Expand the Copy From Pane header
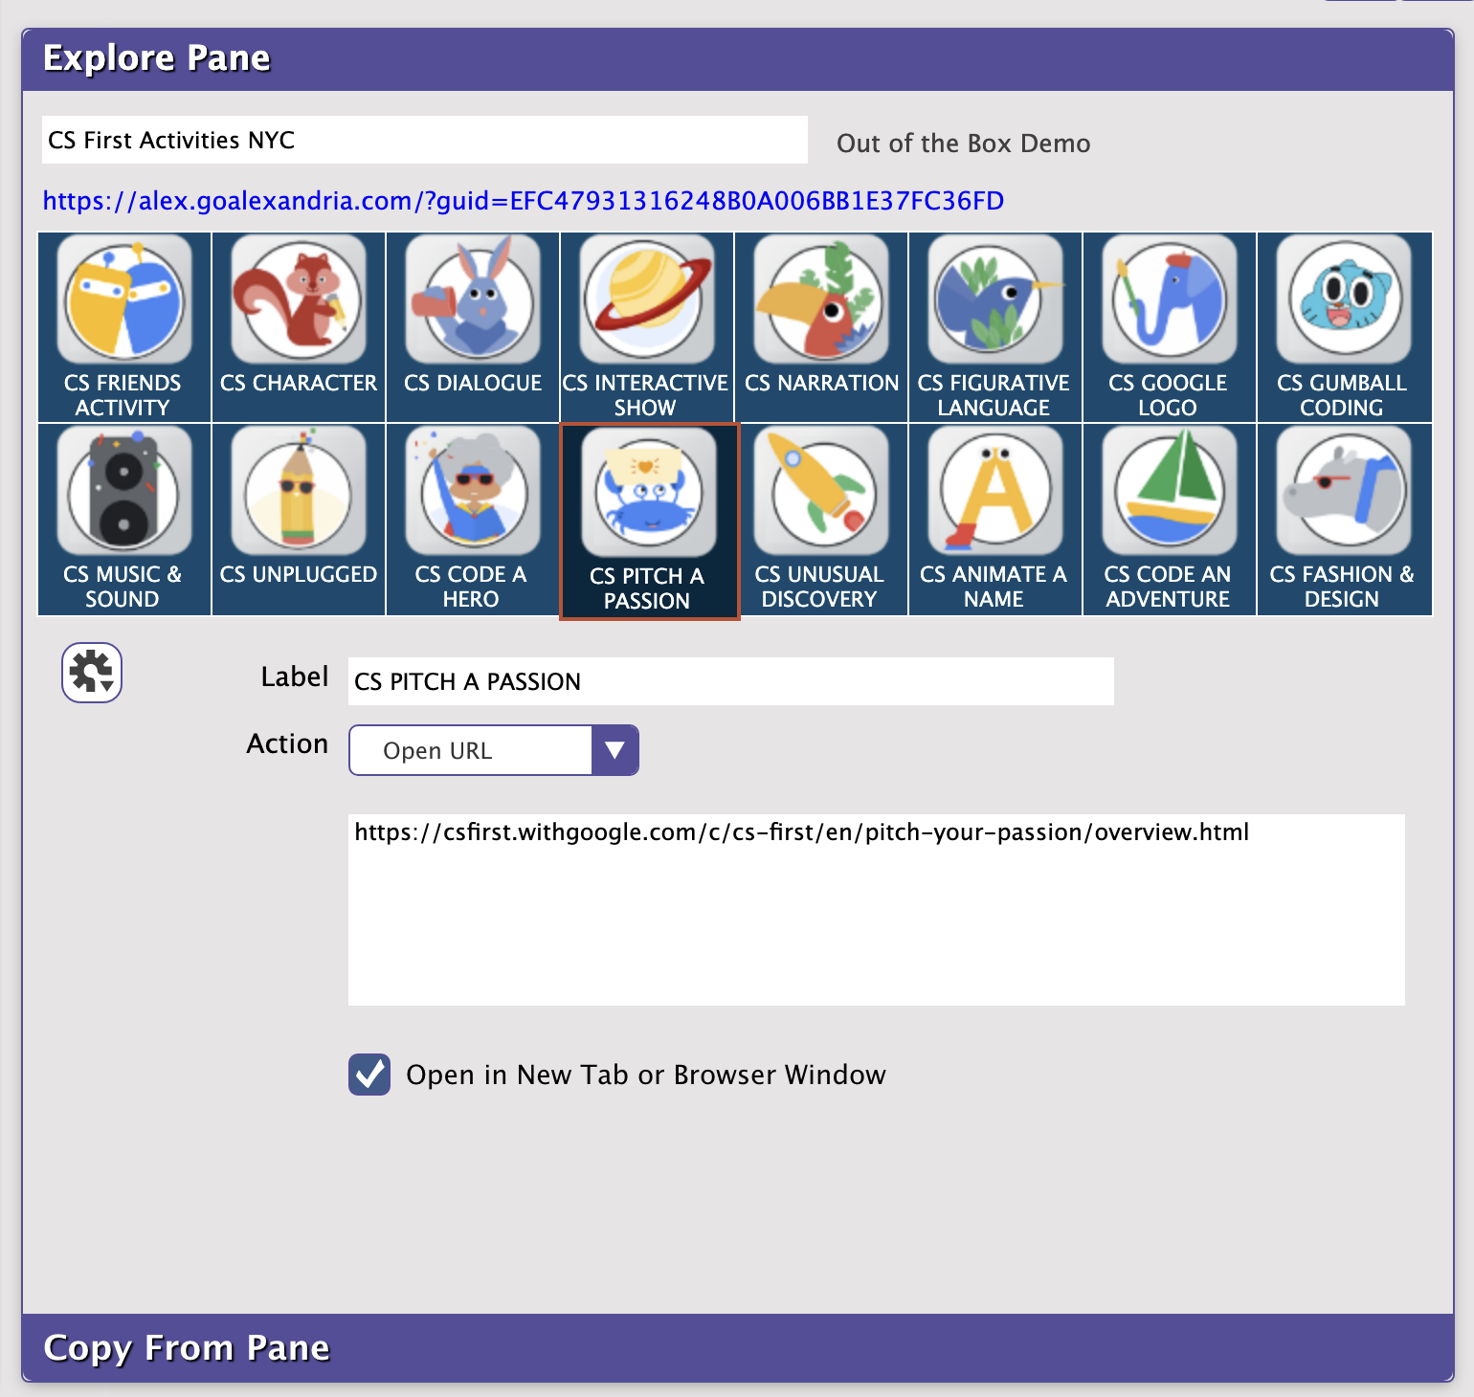Image resolution: width=1474 pixels, height=1397 pixels. [x=738, y=1347]
